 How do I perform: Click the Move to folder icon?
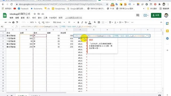[38, 14]
